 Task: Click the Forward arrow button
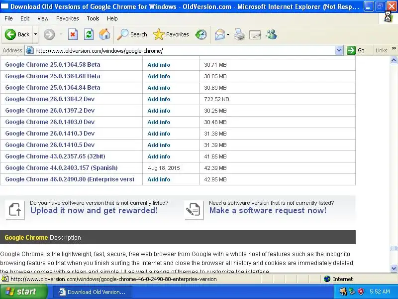click(49, 34)
